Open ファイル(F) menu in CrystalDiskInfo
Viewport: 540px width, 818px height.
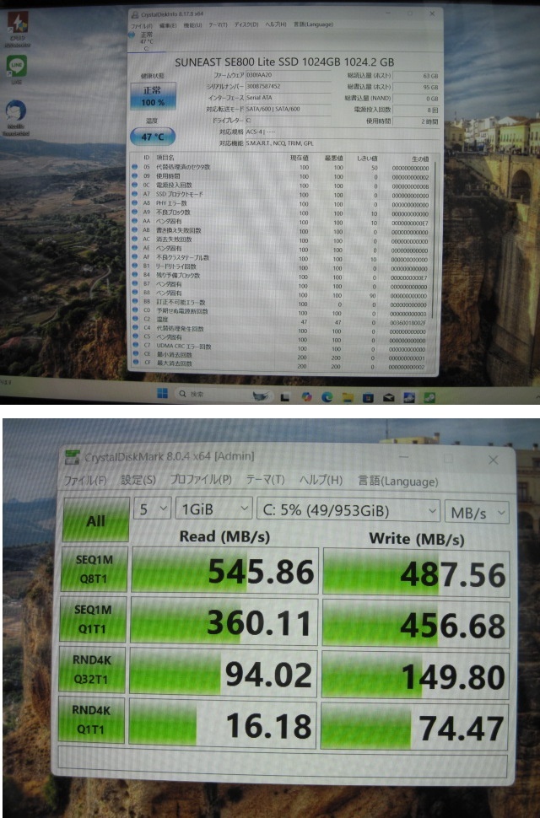pos(142,25)
